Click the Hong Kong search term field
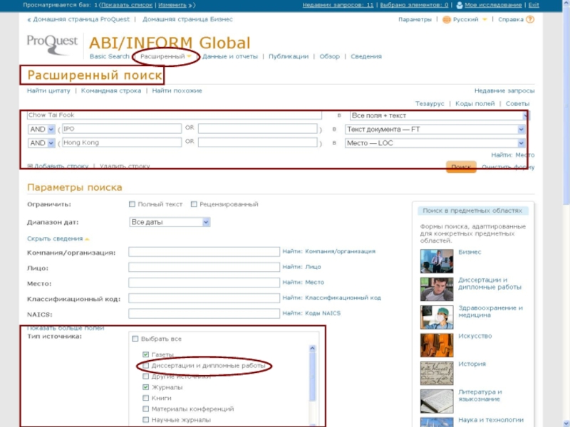Viewport: 570px width, 427px height. 122,142
